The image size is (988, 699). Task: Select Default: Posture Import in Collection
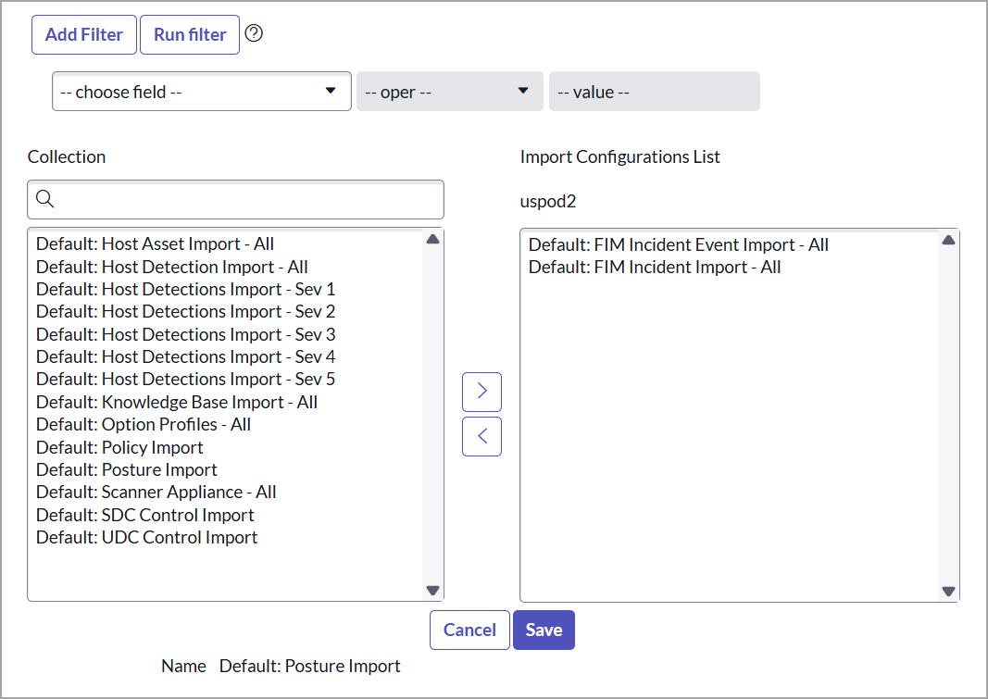(x=127, y=469)
